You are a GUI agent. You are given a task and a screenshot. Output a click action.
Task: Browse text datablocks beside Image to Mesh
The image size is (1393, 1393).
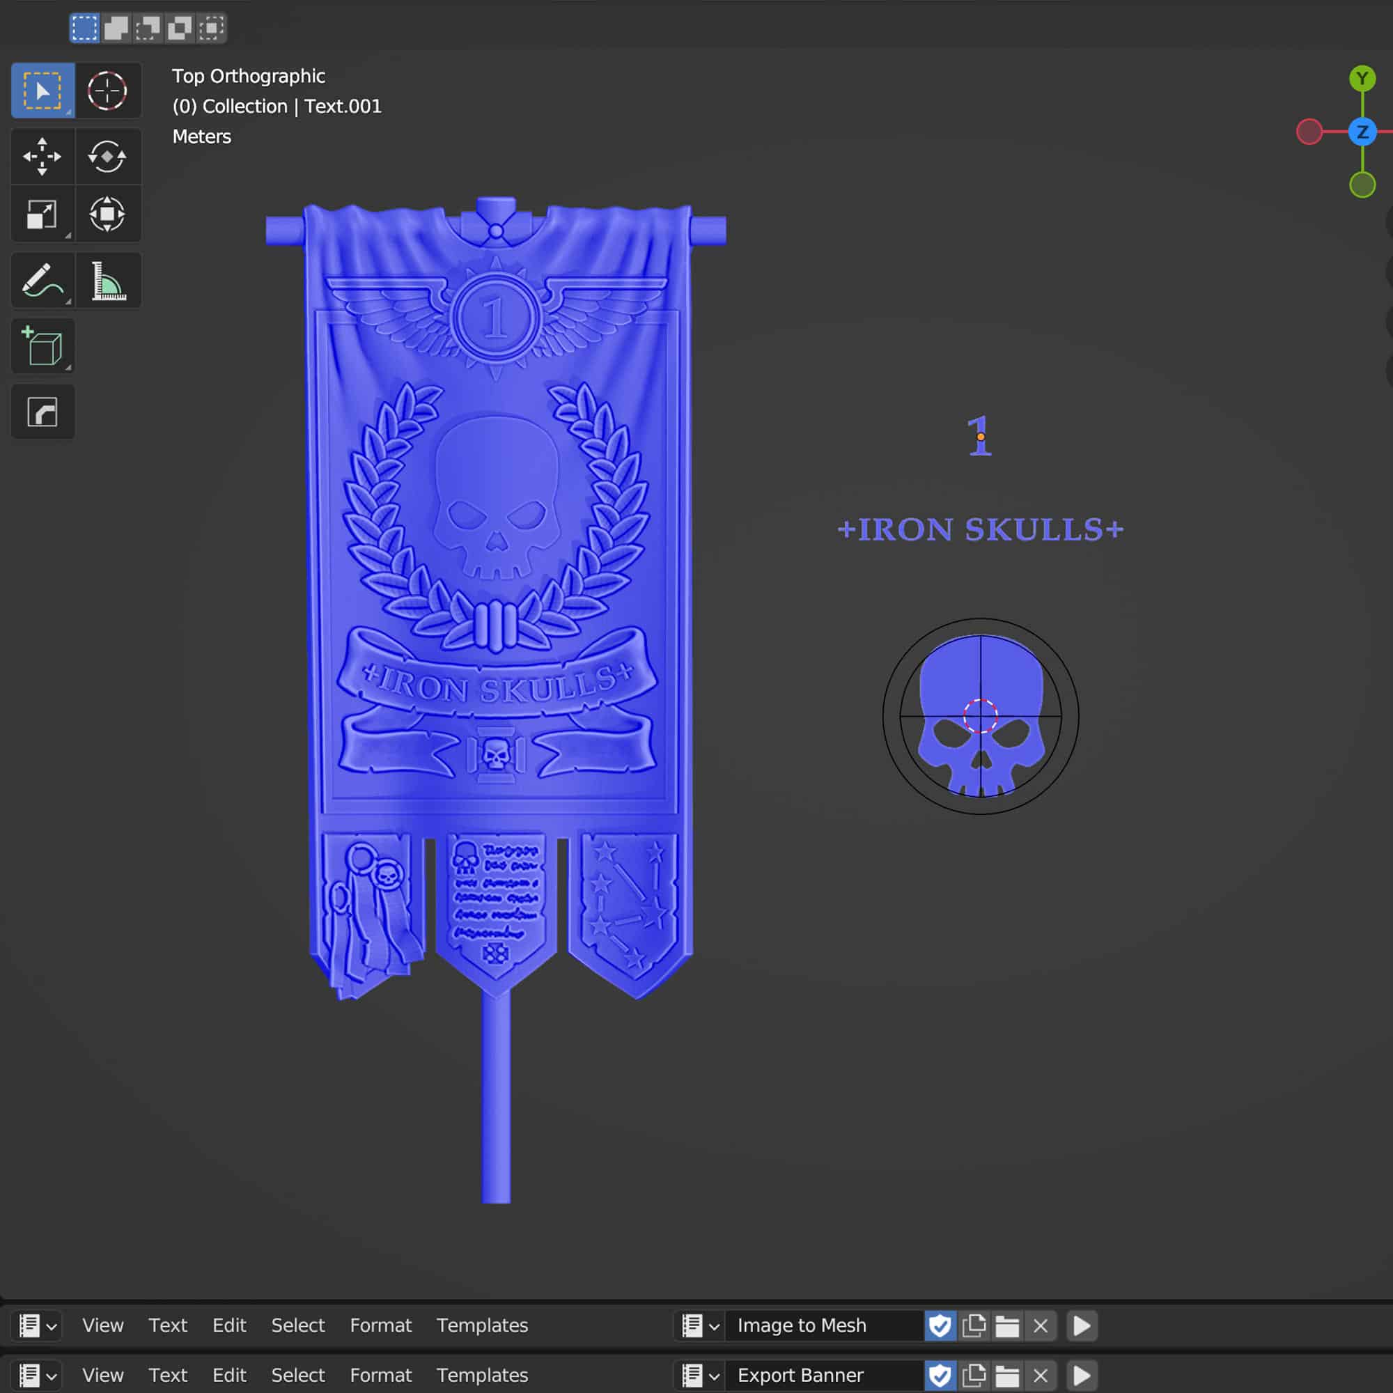(x=700, y=1325)
